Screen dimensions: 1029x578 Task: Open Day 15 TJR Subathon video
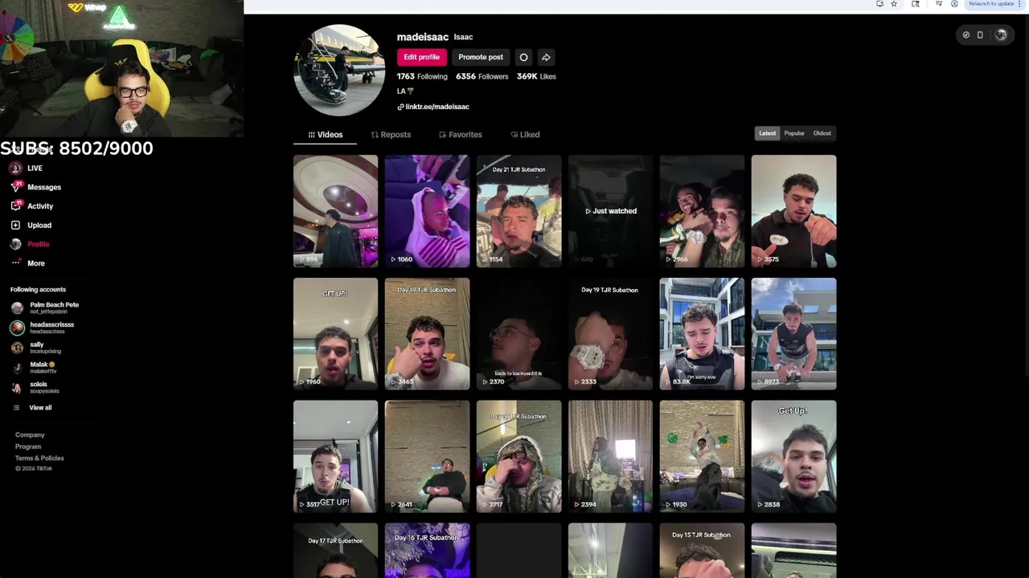coord(702,551)
